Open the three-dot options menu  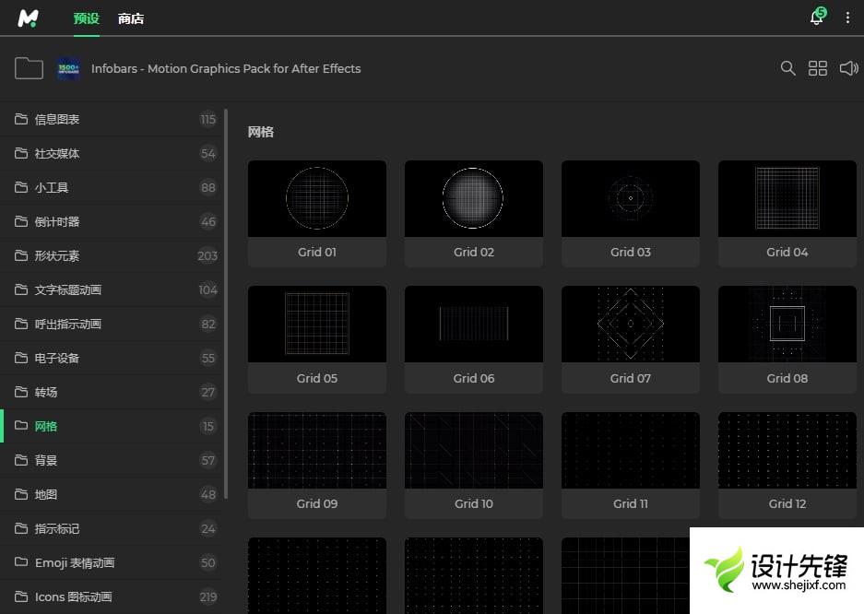coord(847,18)
